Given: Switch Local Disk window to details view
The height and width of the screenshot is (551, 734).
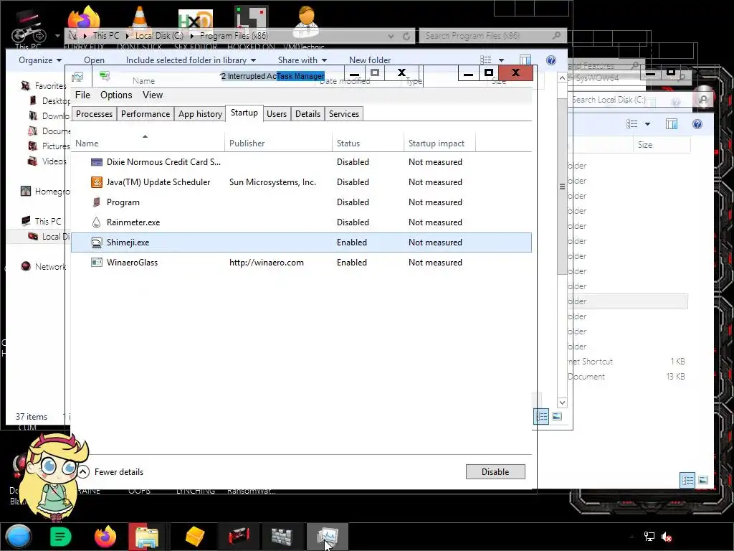Looking at the screenshot, I should pos(687,480).
